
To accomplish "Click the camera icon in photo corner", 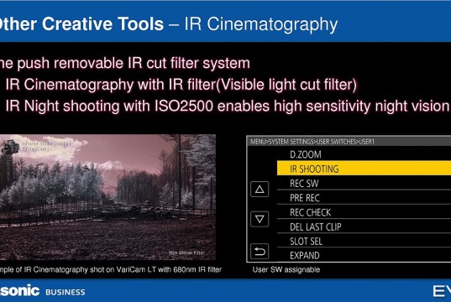I will [x=10, y=147].
